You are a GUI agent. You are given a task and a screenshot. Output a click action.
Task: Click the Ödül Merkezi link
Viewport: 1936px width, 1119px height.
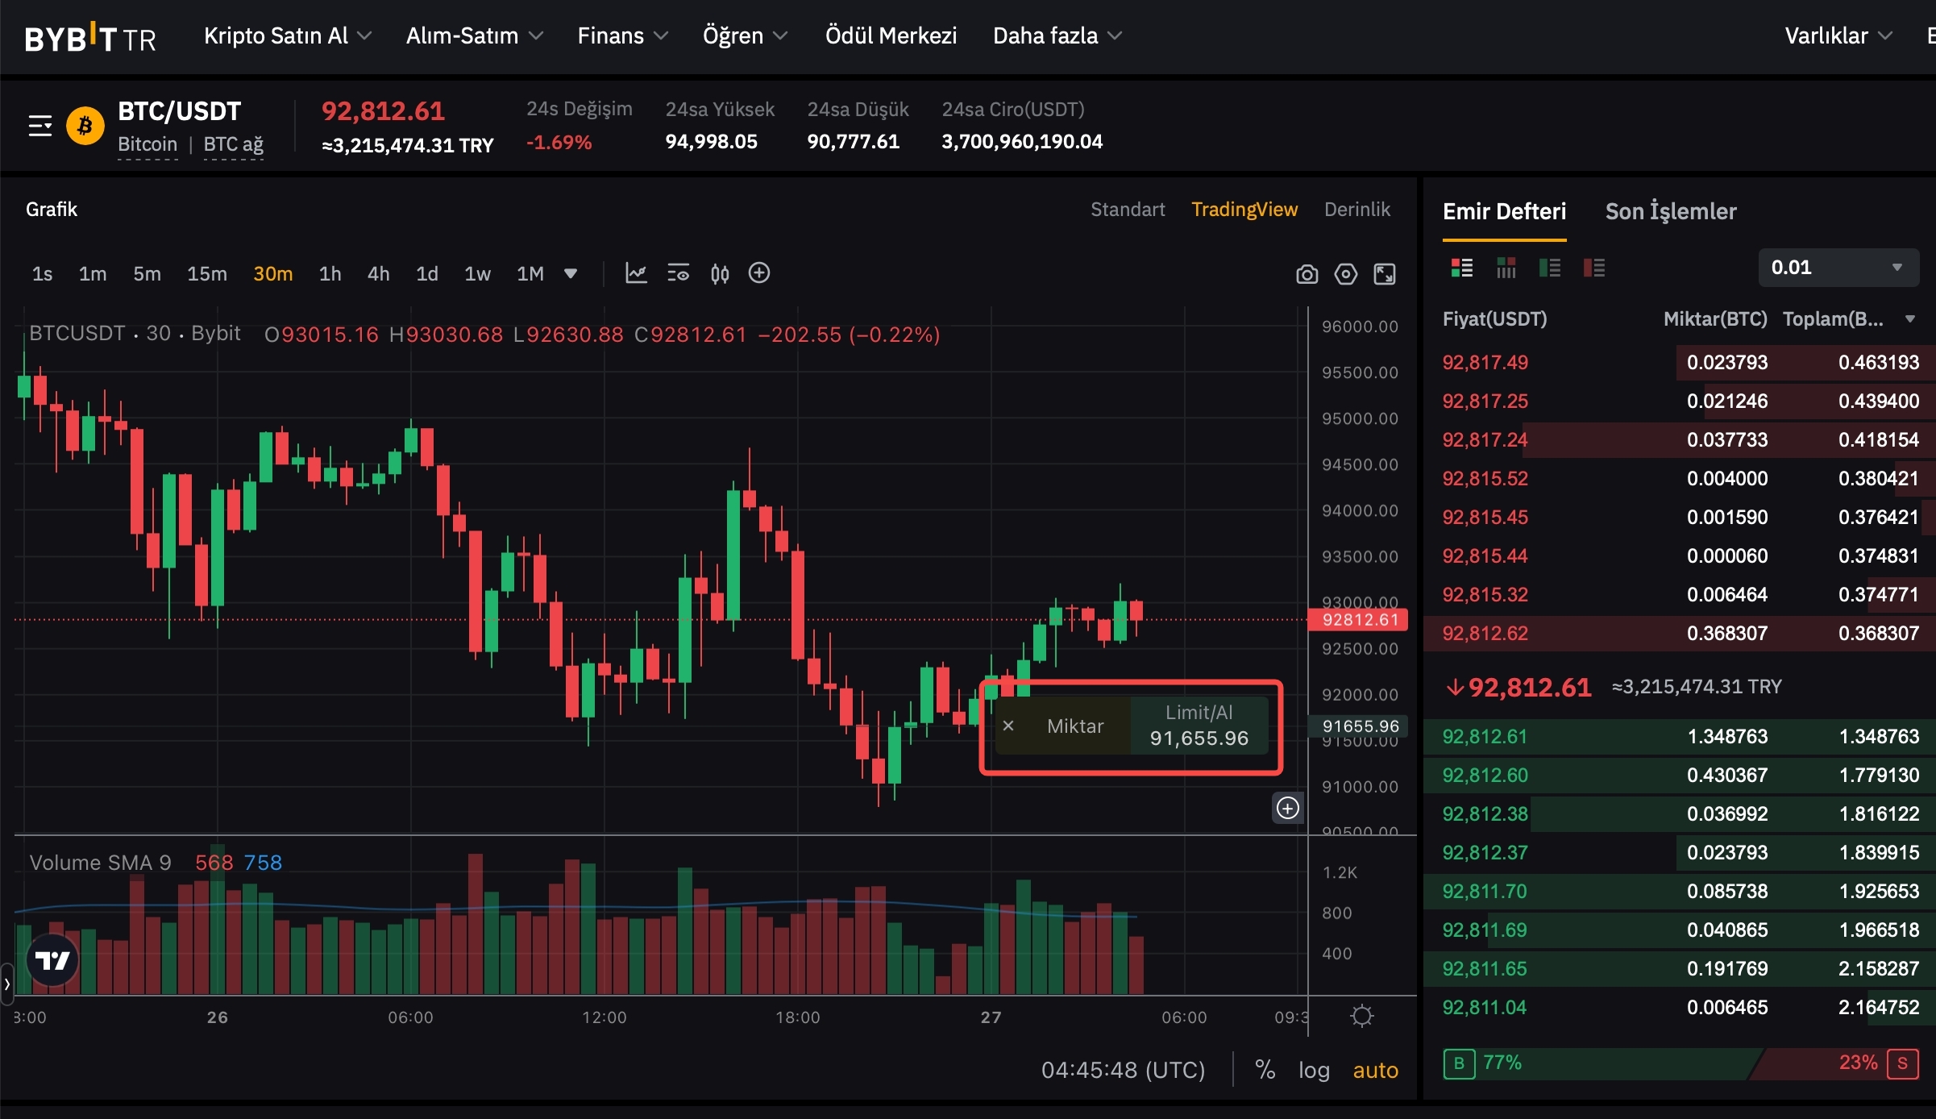tap(891, 35)
